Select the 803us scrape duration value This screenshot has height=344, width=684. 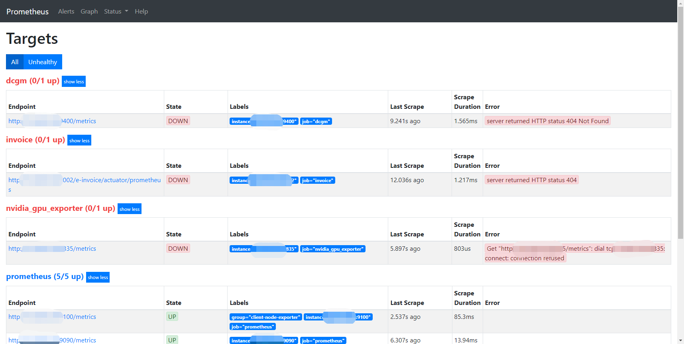tap(462, 249)
